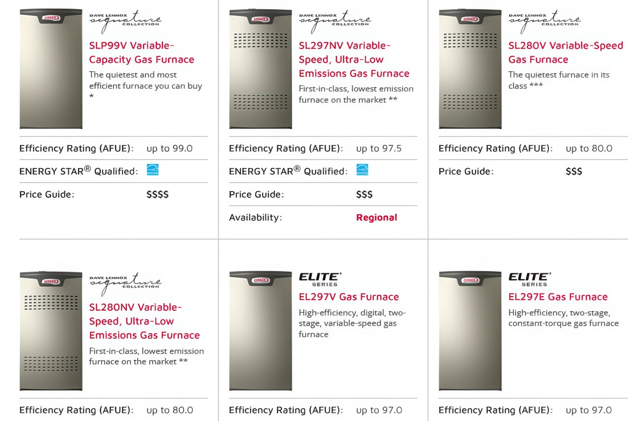Click the ENERGY STAR icon for SL297NV

[362, 170]
